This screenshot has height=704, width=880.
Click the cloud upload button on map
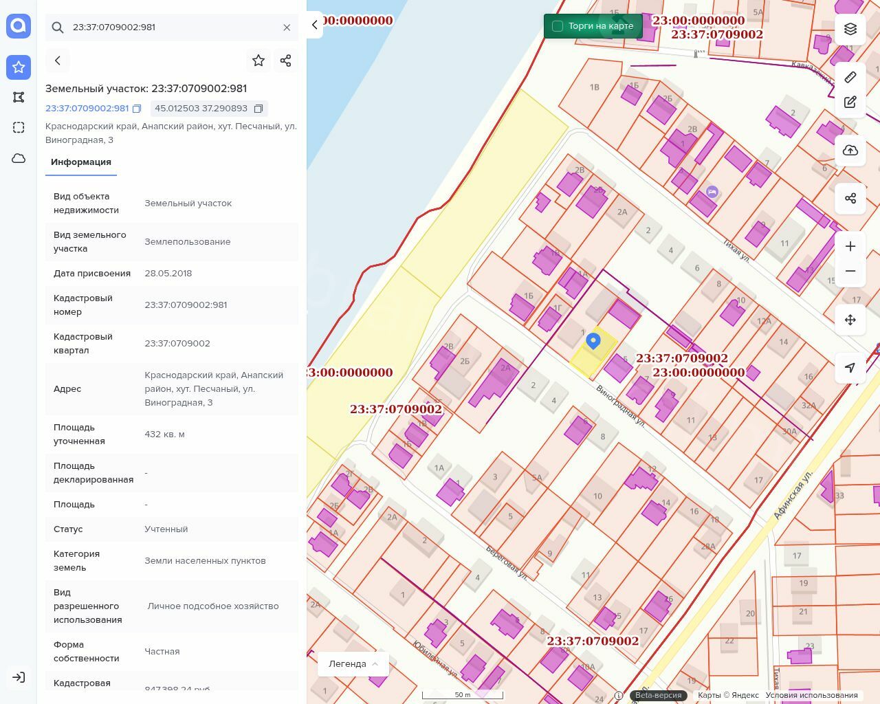point(850,151)
